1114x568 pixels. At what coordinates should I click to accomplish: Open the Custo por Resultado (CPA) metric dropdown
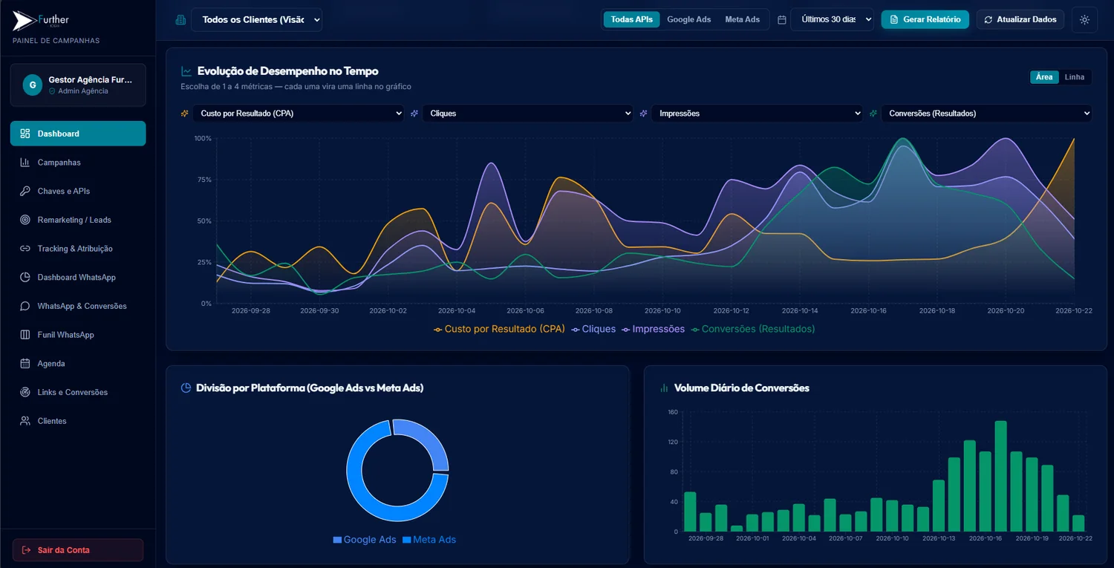pos(298,114)
